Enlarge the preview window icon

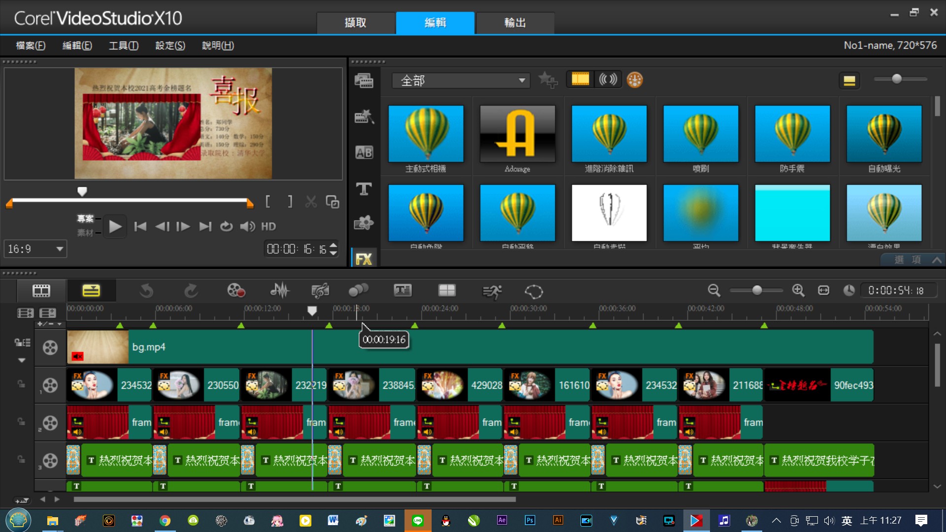[333, 201]
